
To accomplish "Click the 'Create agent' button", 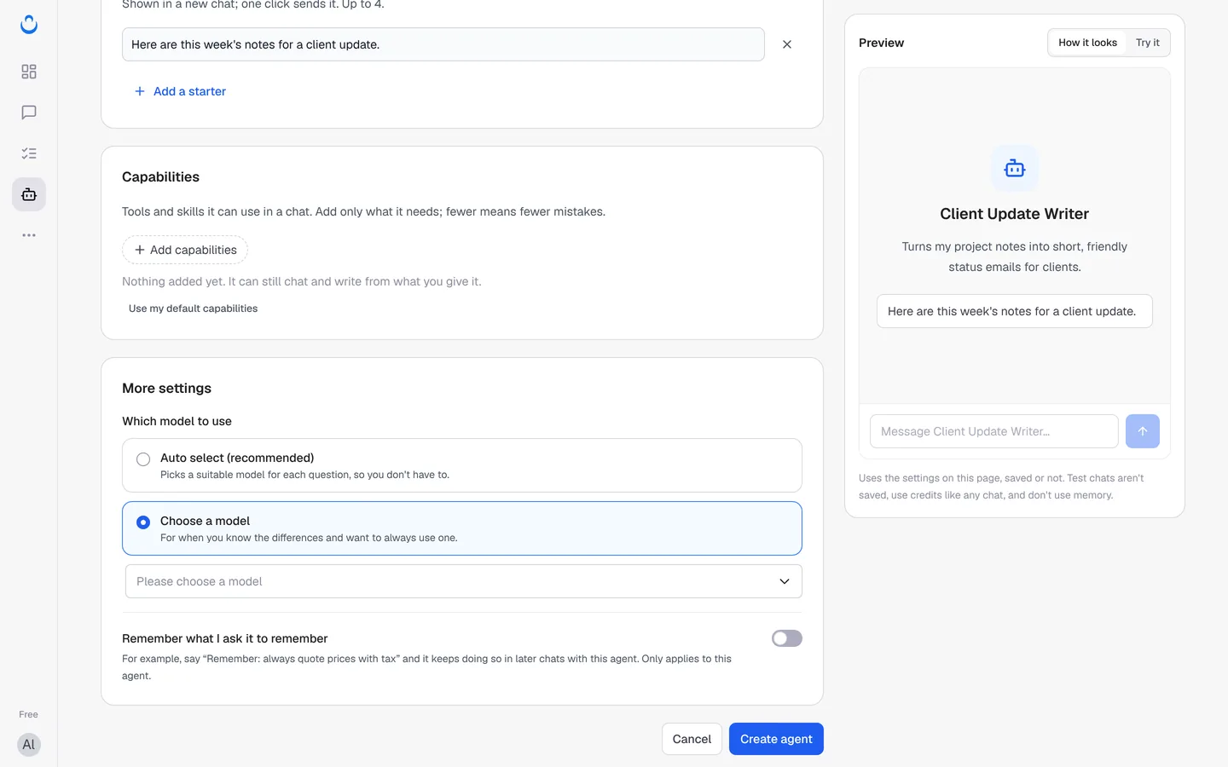I will point(776,739).
